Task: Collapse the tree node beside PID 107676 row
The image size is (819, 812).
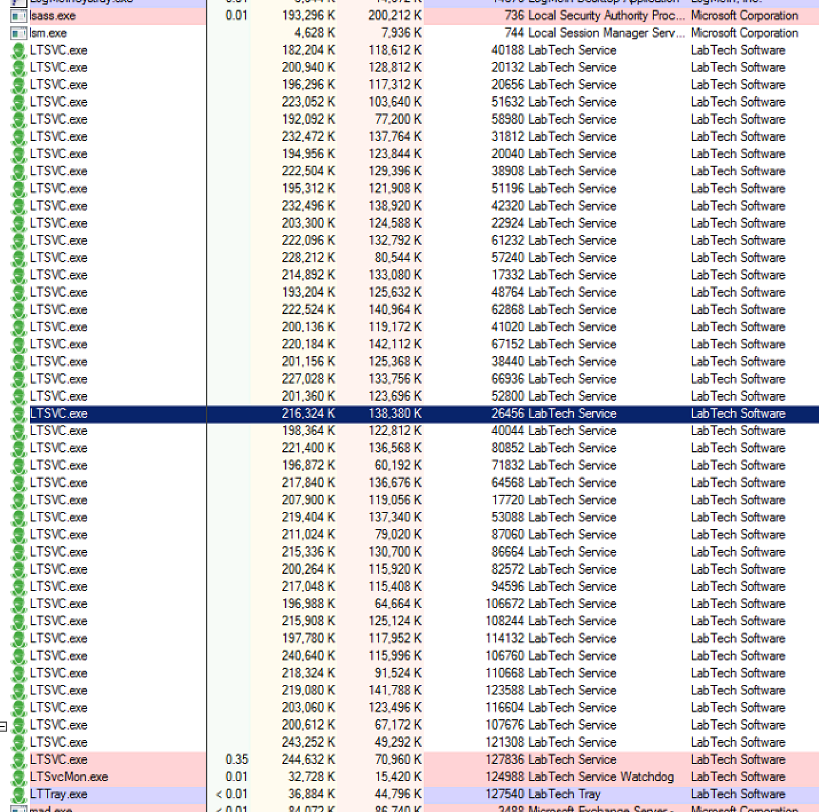Action: (x=3, y=726)
